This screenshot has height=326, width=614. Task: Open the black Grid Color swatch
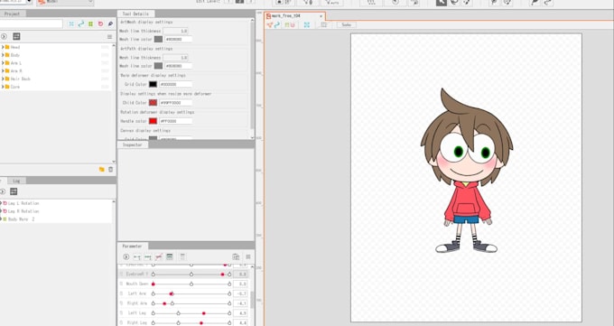pos(153,84)
